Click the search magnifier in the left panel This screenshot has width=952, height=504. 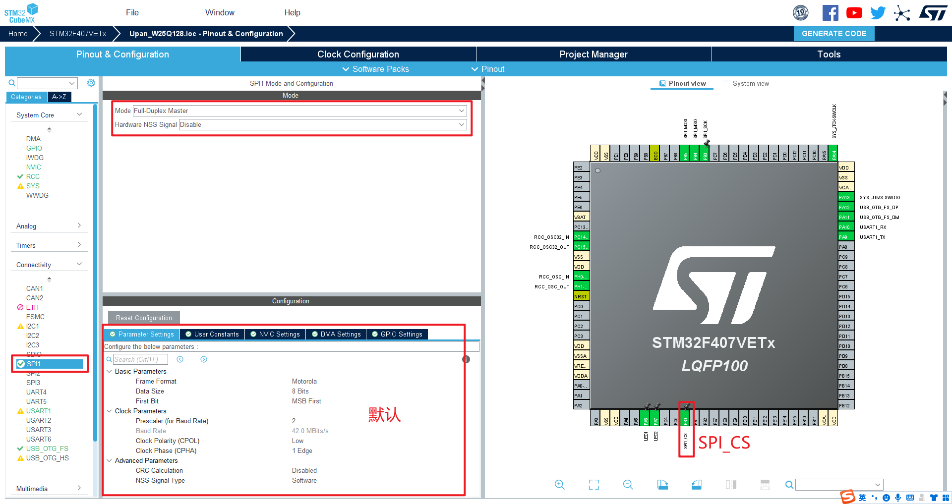(x=11, y=83)
